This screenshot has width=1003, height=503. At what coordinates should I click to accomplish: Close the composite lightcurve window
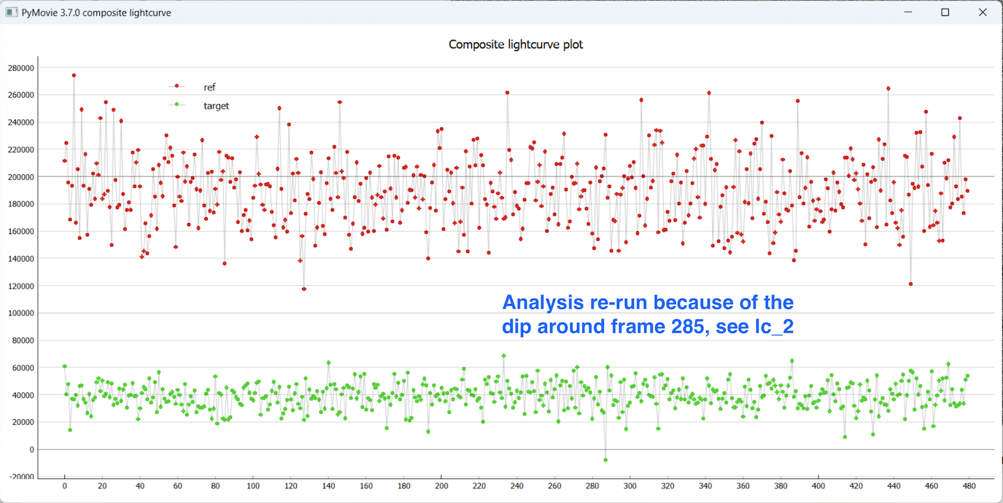[983, 12]
